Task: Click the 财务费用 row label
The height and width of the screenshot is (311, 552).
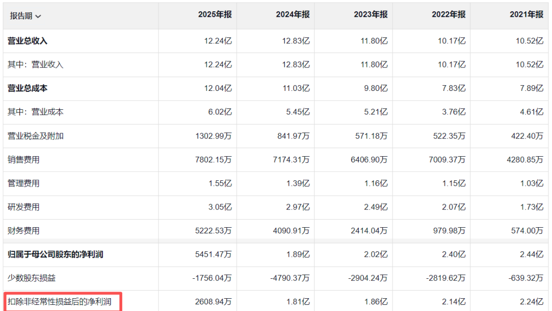Action: tap(24, 231)
